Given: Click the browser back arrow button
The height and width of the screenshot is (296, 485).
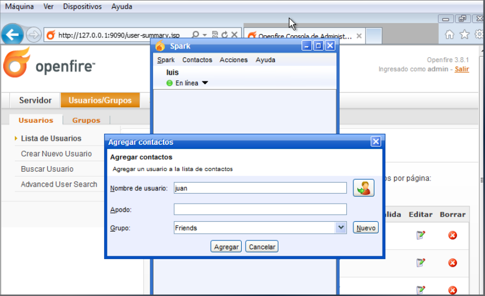Looking at the screenshot, I should point(12,35).
